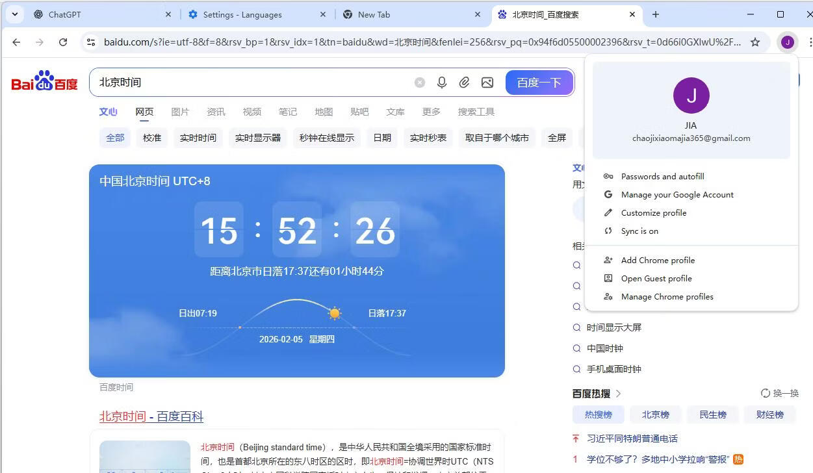
Task: Select Manage your Google Account
Action: click(x=677, y=194)
